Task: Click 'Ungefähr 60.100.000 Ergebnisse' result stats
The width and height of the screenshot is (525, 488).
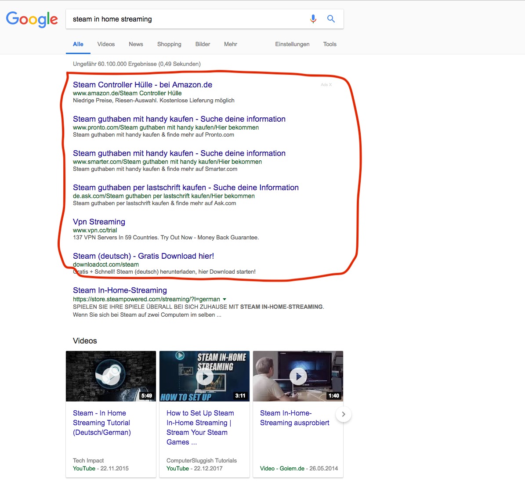Action: [137, 64]
